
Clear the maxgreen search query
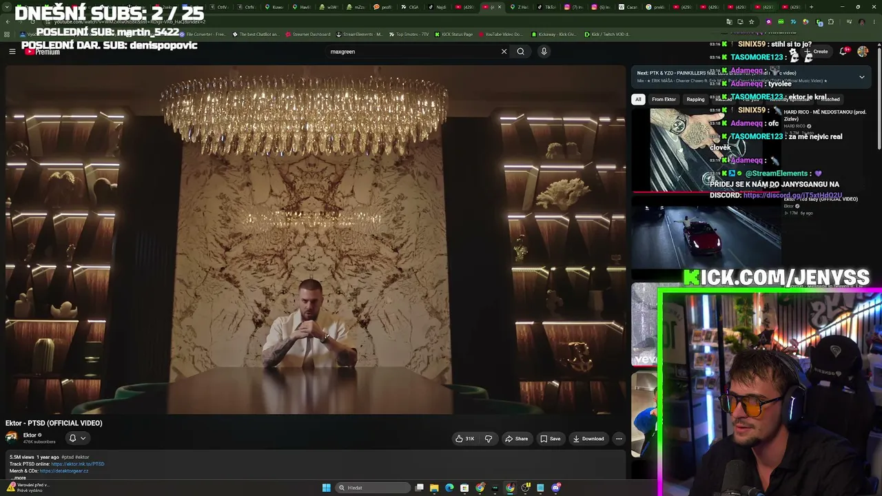[504, 51]
